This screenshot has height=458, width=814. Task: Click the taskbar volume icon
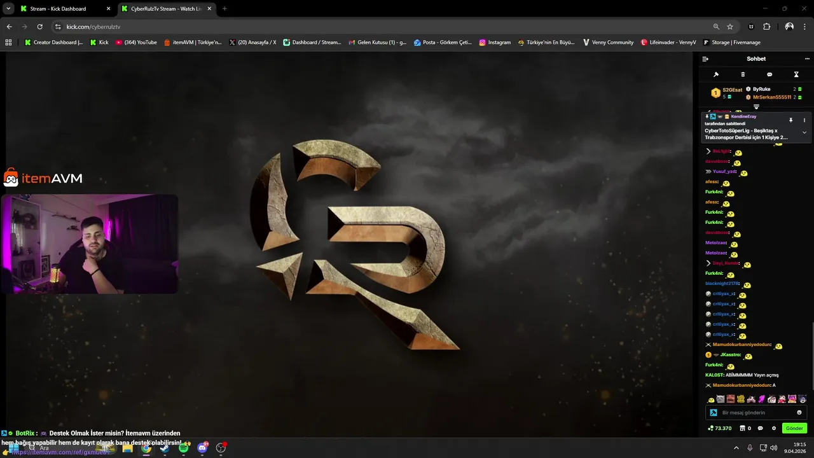pos(773,448)
